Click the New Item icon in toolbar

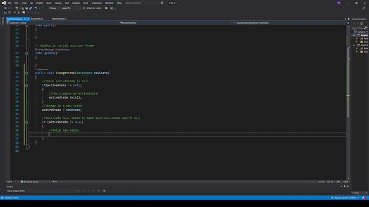[x=17, y=8]
